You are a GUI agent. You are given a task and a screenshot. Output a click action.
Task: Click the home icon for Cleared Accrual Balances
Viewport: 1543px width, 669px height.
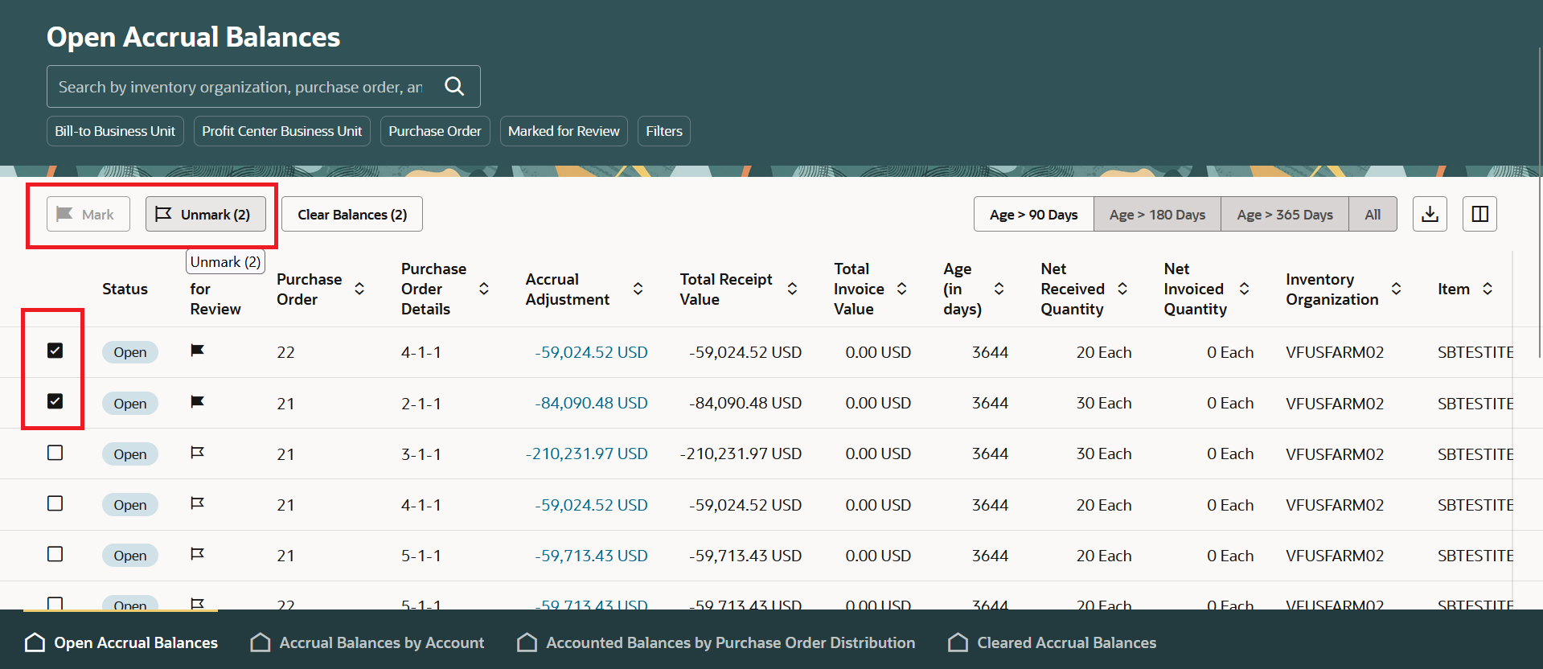(958, 642)
